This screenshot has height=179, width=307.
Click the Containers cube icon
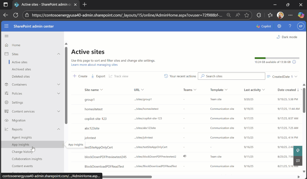click(x=6, y=85)
